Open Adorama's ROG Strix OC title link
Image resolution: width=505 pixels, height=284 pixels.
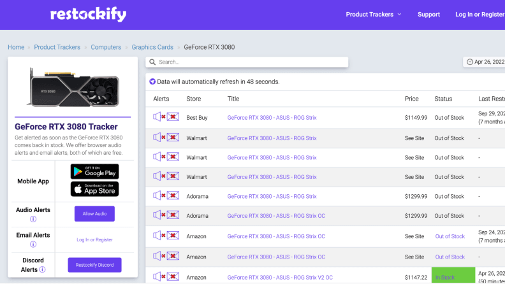pyautogui.click(x=276, y=216)
